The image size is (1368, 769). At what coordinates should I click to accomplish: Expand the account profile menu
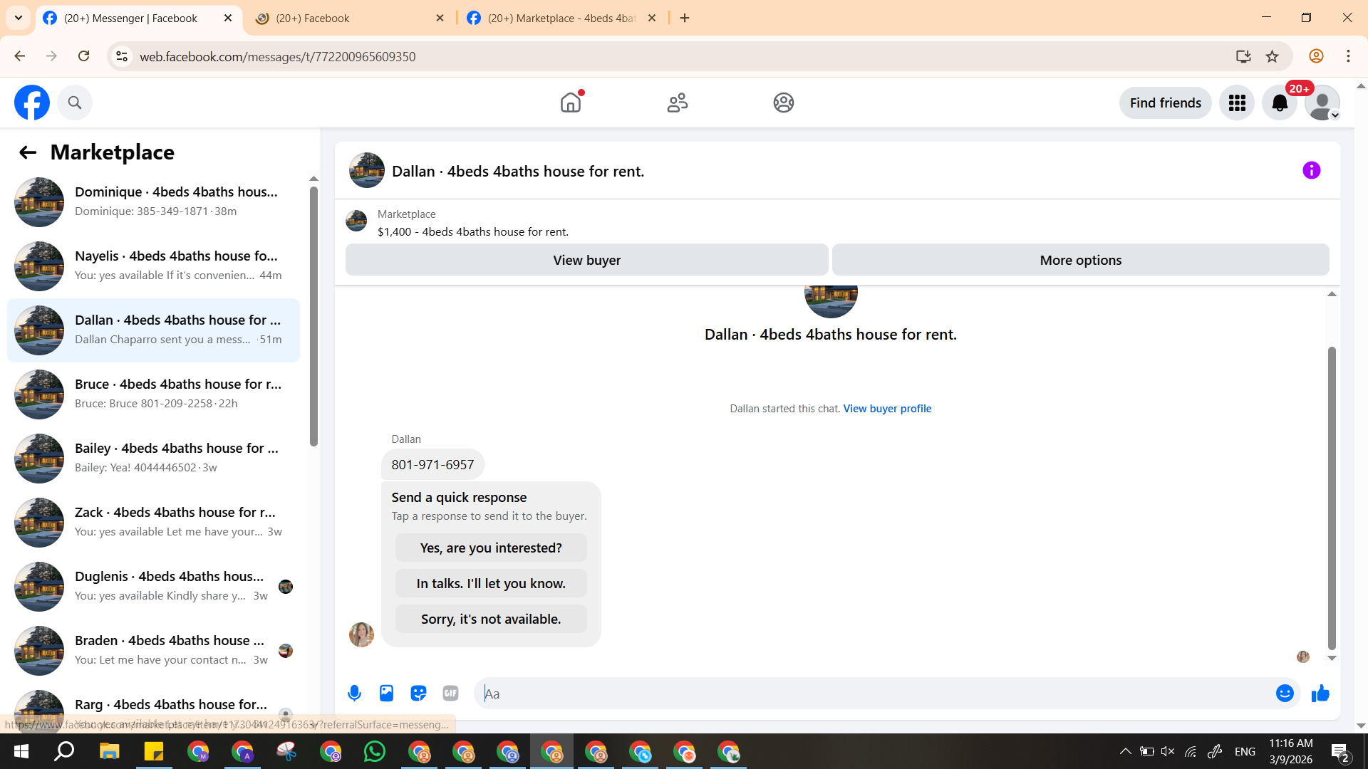point(1322,103)
